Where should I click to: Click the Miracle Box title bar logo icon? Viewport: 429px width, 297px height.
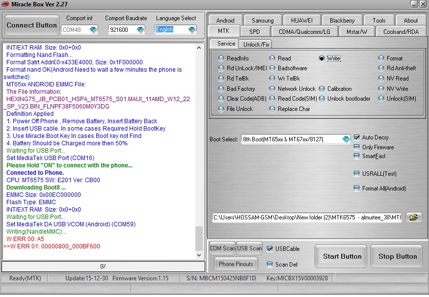tap(5, 4)
